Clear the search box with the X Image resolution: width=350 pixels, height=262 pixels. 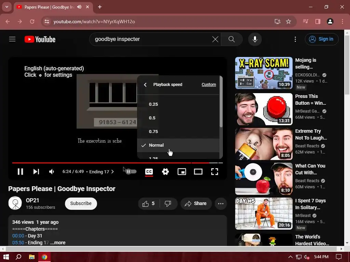pos(215,39)
